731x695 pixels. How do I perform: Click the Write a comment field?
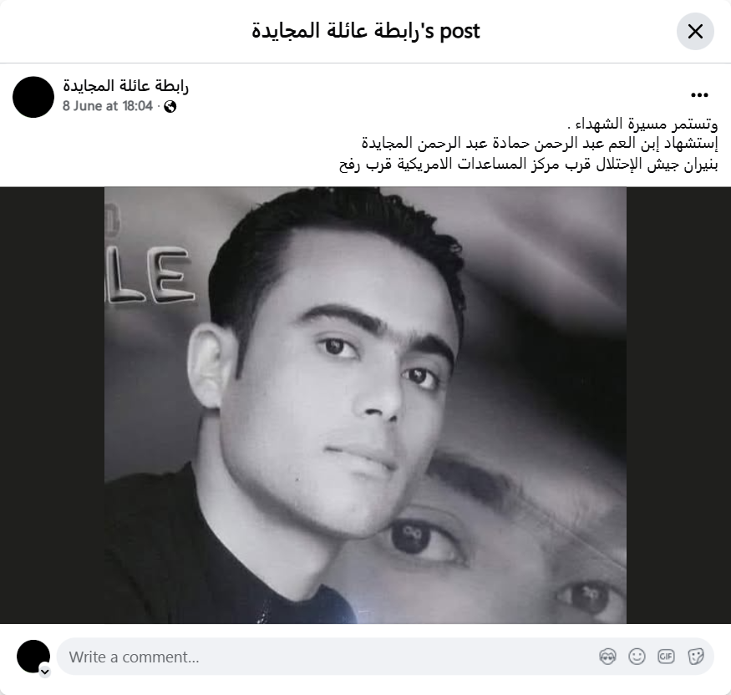385,657
